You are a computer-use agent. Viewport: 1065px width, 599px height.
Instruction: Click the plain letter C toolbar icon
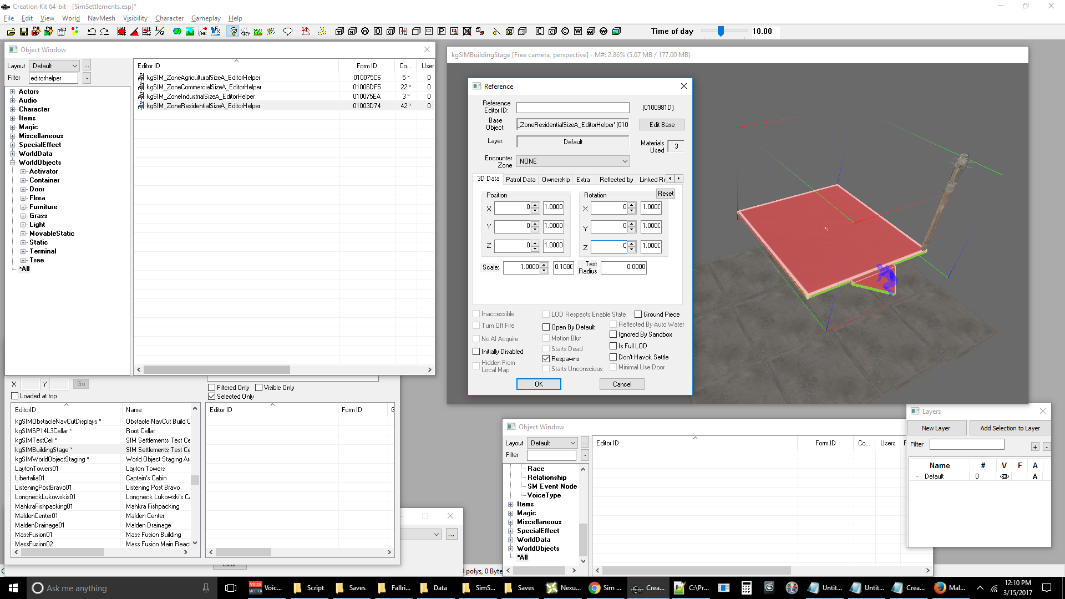540,32
